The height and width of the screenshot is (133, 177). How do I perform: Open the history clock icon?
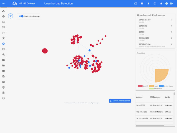tap(155, 4)
